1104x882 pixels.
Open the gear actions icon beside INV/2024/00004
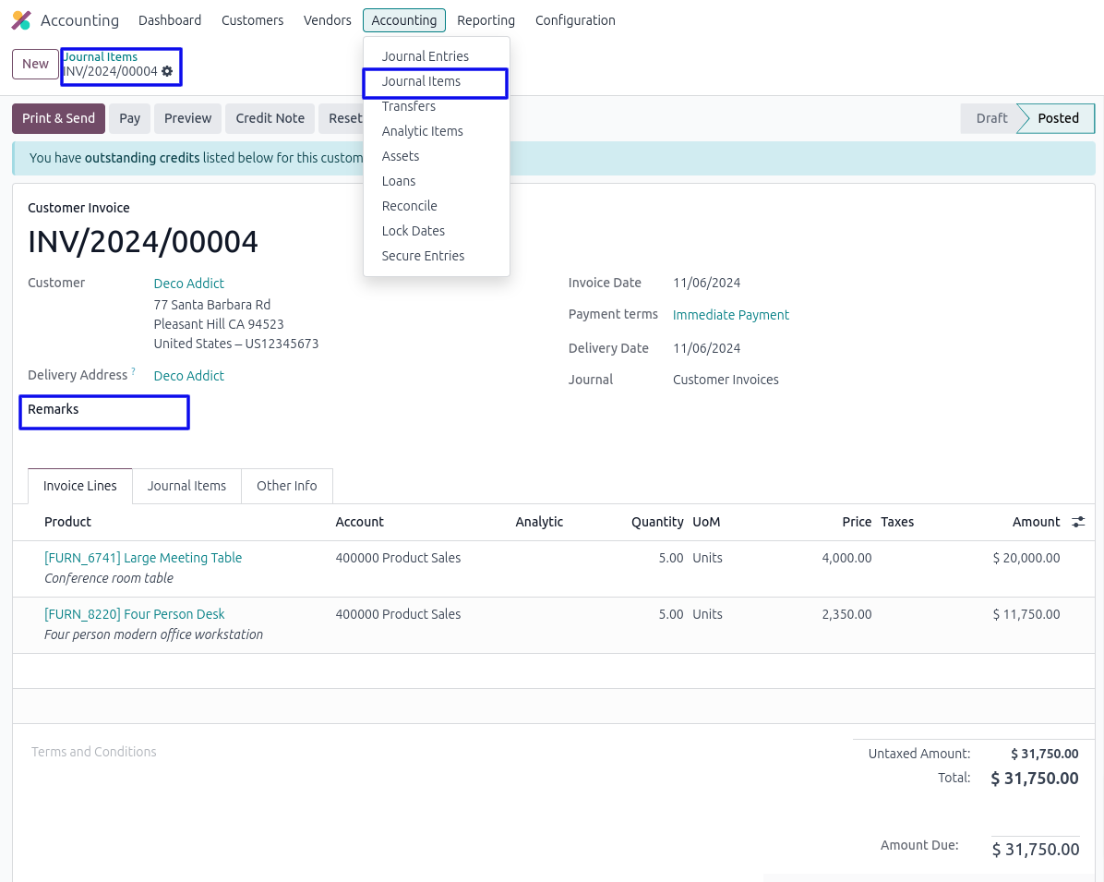coord(167,71)
